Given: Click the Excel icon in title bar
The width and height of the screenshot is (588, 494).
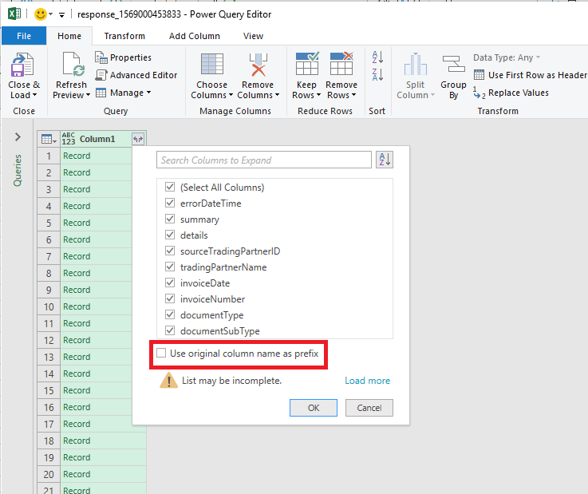Looking at the screenshot, I should click(14, 14).
